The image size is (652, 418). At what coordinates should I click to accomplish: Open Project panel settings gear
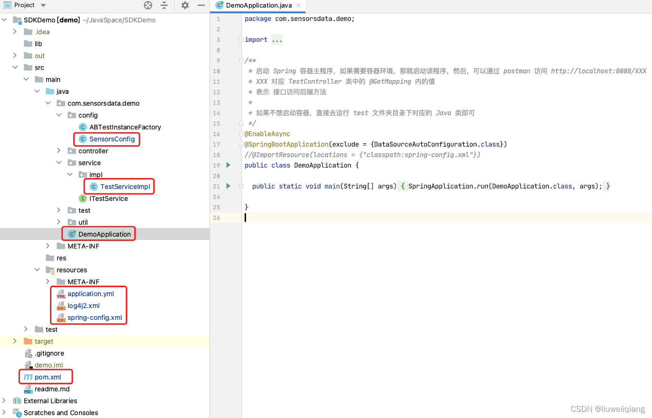coord(185,5)
